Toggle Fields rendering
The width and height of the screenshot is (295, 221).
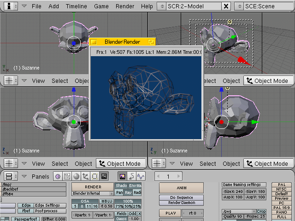121,214
